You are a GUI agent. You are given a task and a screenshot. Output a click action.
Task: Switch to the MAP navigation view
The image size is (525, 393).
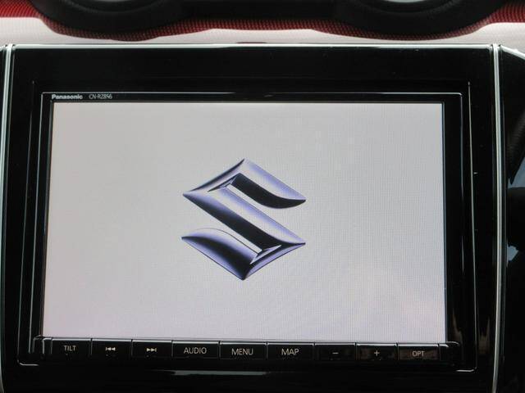click(290, 352)
